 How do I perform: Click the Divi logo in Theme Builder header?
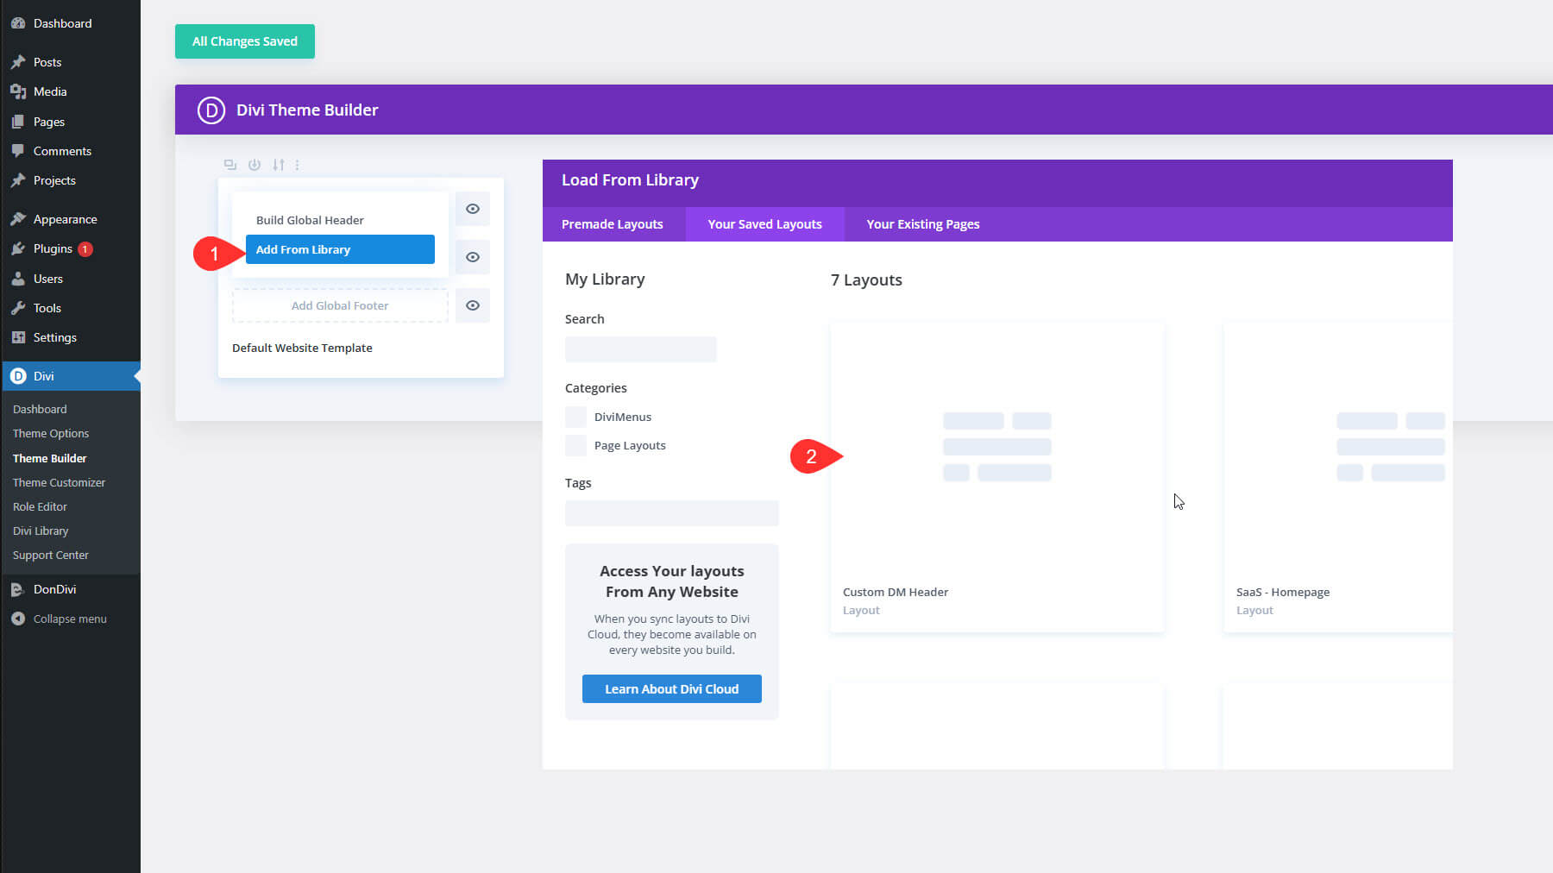point(211,110)
